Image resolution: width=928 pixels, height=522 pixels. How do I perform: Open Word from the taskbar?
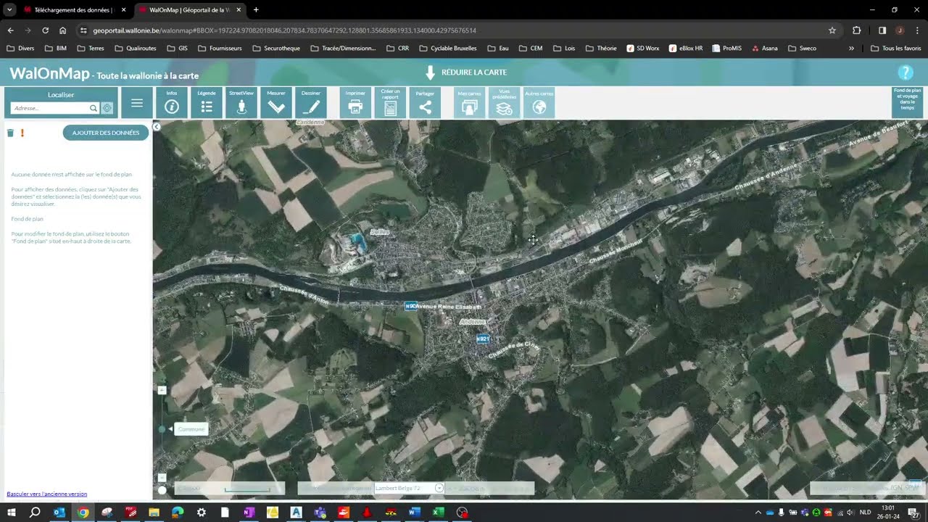tap(415, 513)
